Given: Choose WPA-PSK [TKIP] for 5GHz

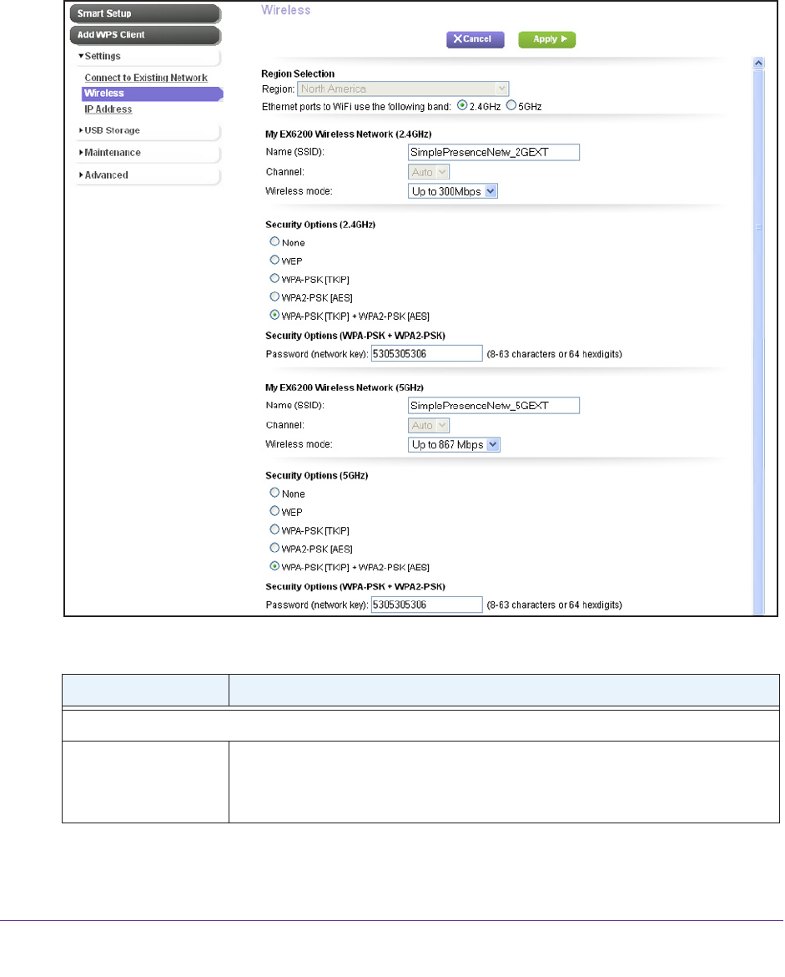Looking at the screenshot, I should click(274, 529).
